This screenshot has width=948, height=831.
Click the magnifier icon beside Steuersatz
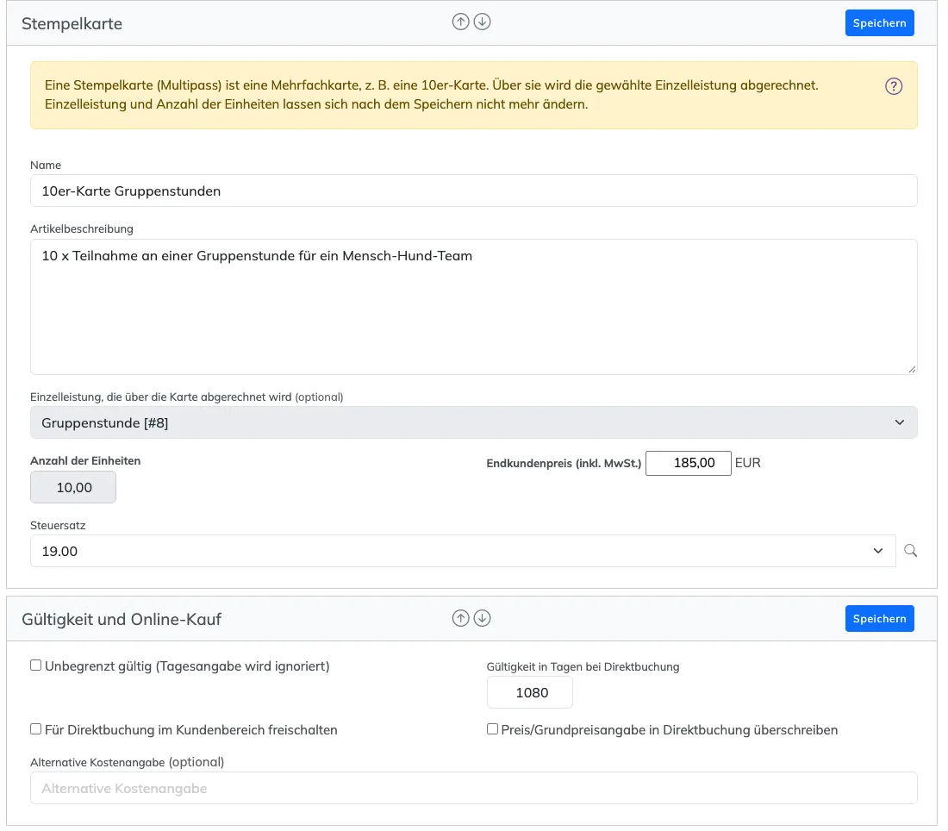[911, 550]
